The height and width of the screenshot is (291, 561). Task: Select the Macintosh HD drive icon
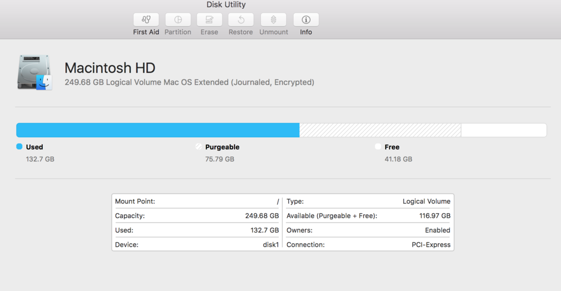click(35, 72)
